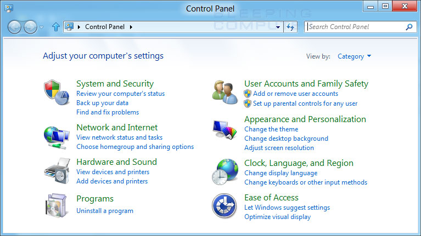Screen dimensions: 421x236
Task: Click Optimize visual display
Action: point(278,217)
